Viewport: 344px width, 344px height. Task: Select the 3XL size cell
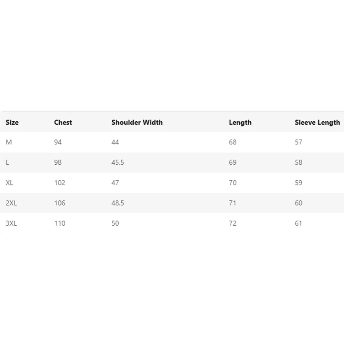click(x=11, y=223)
